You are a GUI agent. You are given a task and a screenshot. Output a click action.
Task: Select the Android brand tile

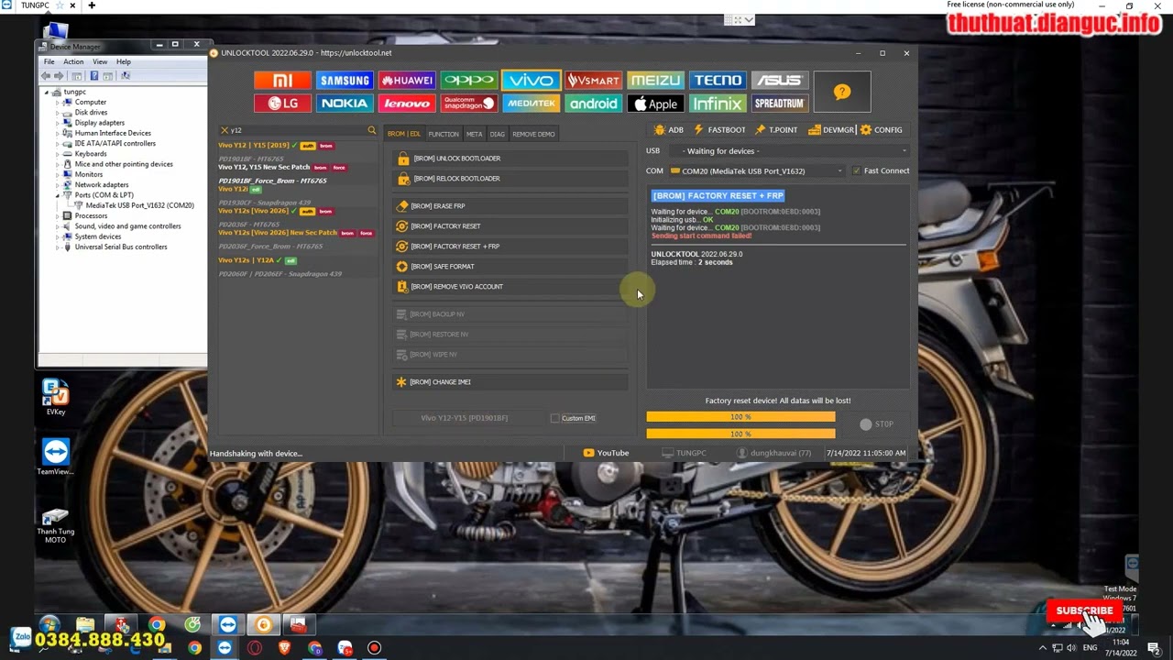593,104
